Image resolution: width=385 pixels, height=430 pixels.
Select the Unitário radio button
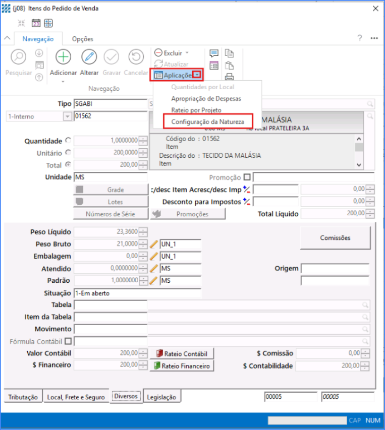point(68,153)
